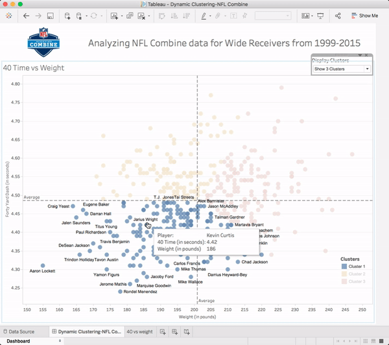This screenshot has height=345, width=389.
Task: Switch to the Data Source tab
Action: 19,331
